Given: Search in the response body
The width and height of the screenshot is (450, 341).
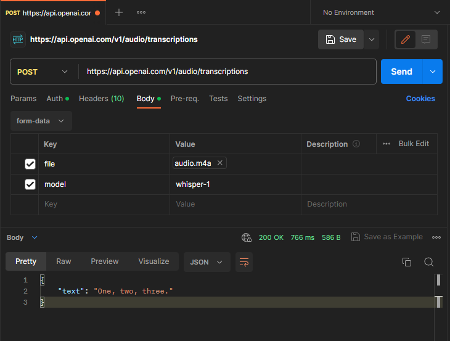Looking at the screenshot, I should (x=429, y=262).
